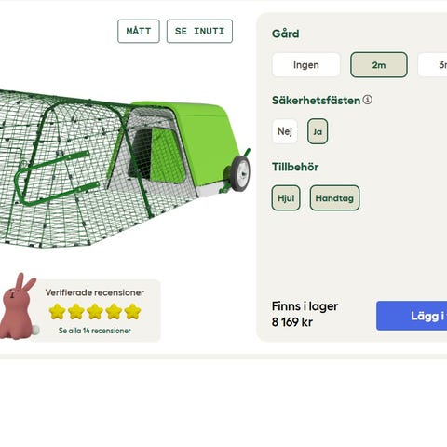Toggle the Handtag accessory
This screenshot has height=447, width=447.
click(334, 198)
